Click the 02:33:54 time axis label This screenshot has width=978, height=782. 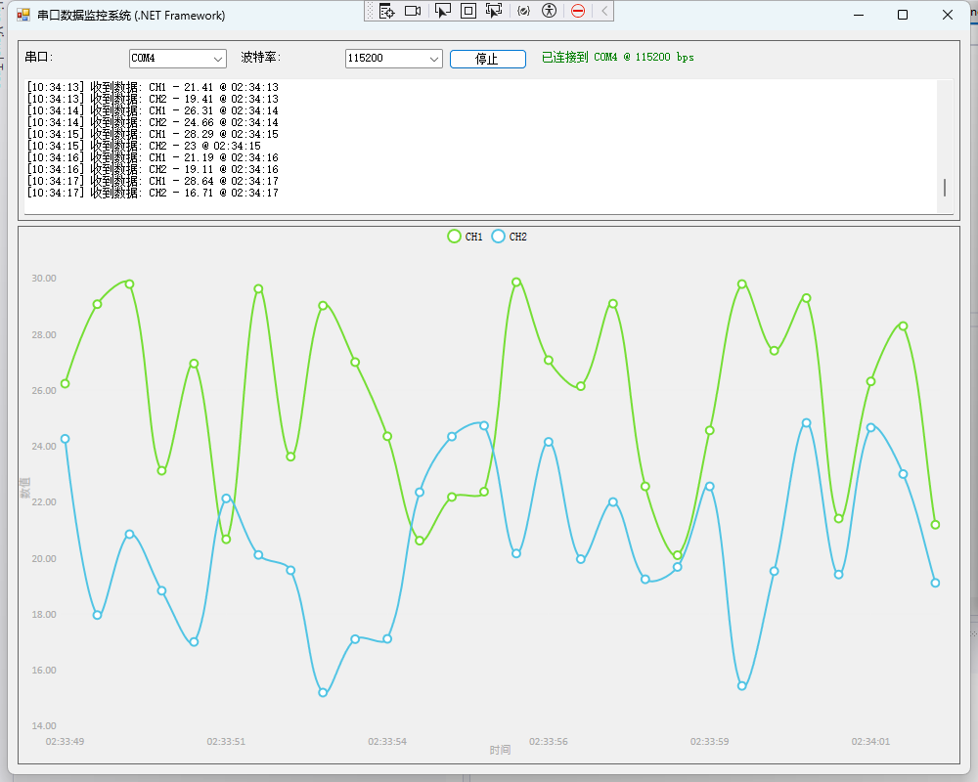tap(387, 742)
